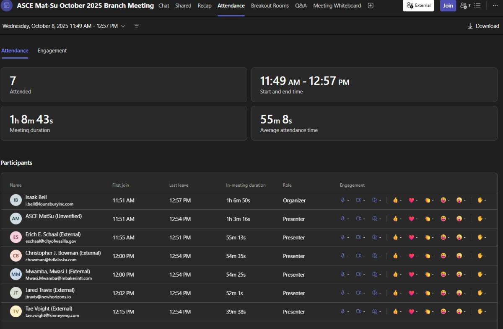This screenshot has height=329, width=503.
Task: Click the Join meeting button
Action: pyautogui.click(x=448, y=6)
